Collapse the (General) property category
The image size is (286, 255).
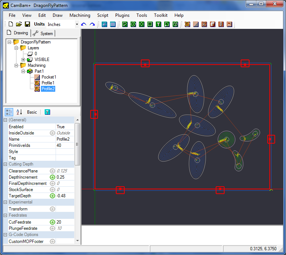(x=5, y=120)
